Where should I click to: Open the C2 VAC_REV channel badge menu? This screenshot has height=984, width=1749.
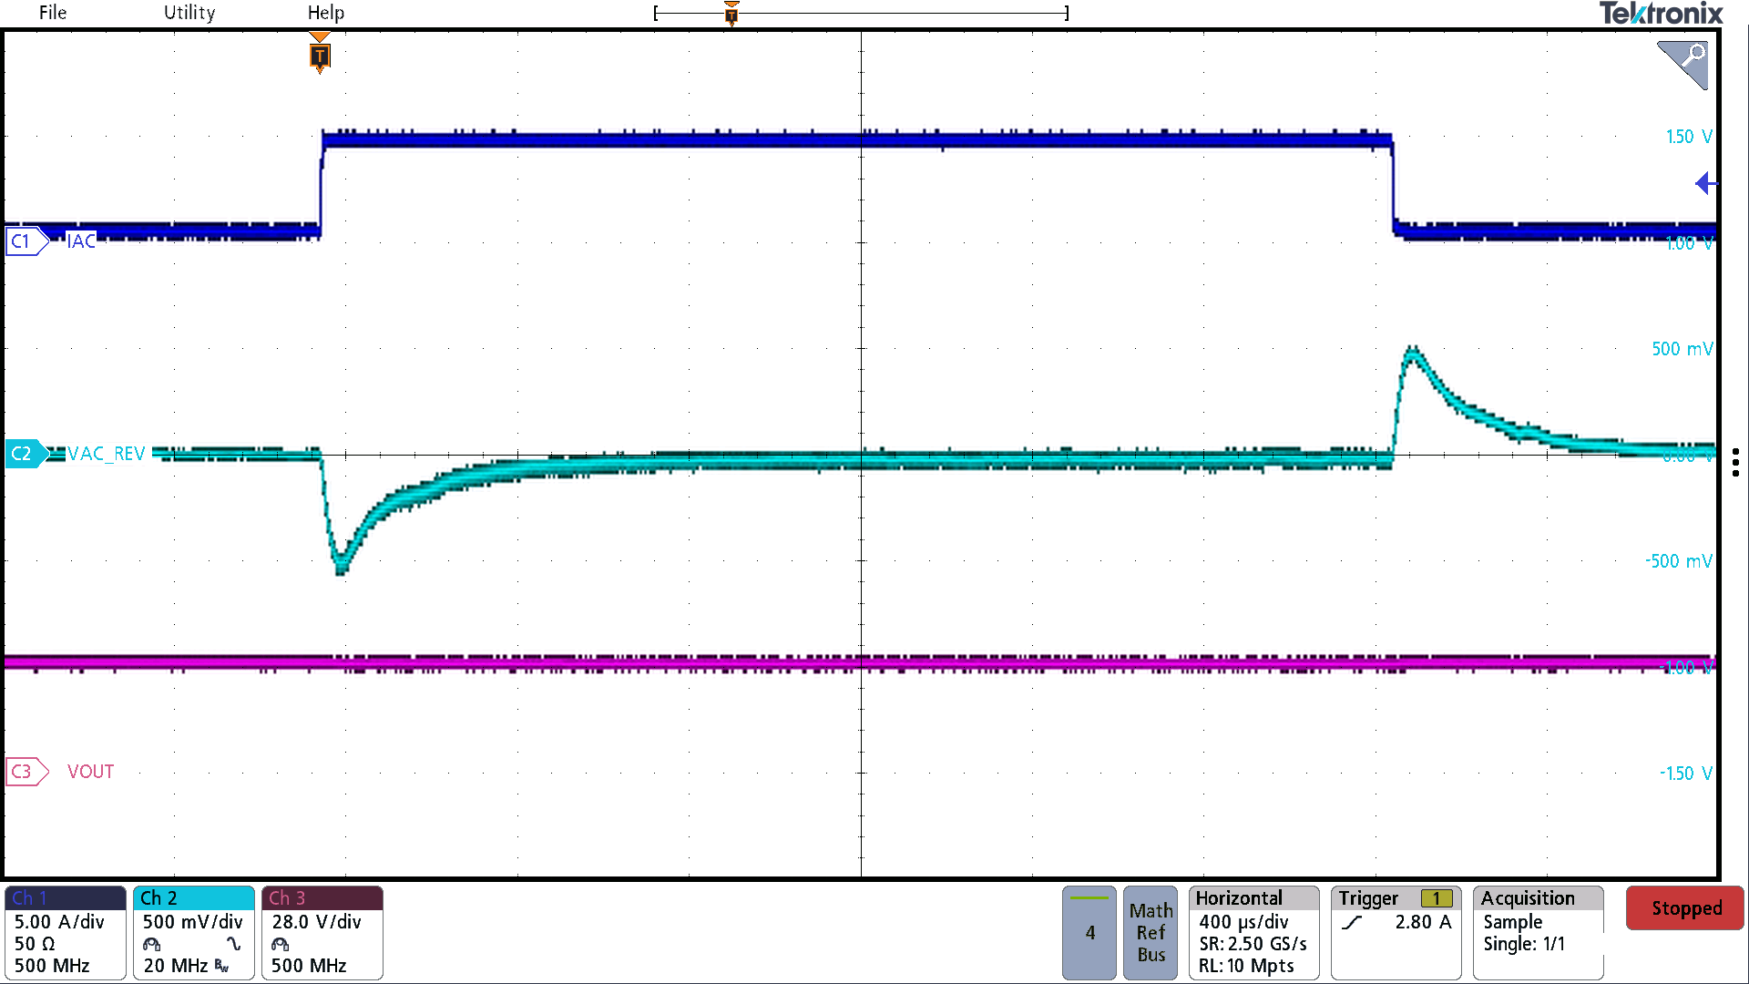tap(25, 453)
